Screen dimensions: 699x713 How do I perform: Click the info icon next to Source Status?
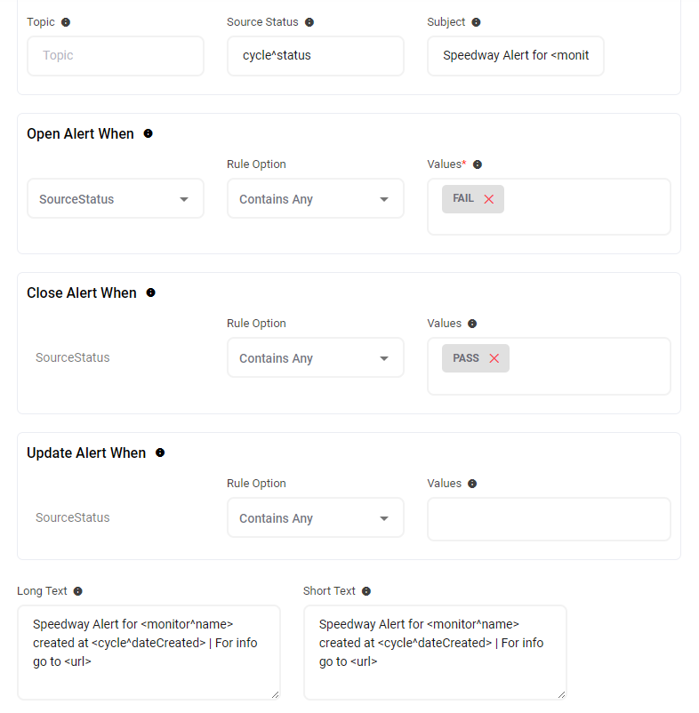coord(309,22)
